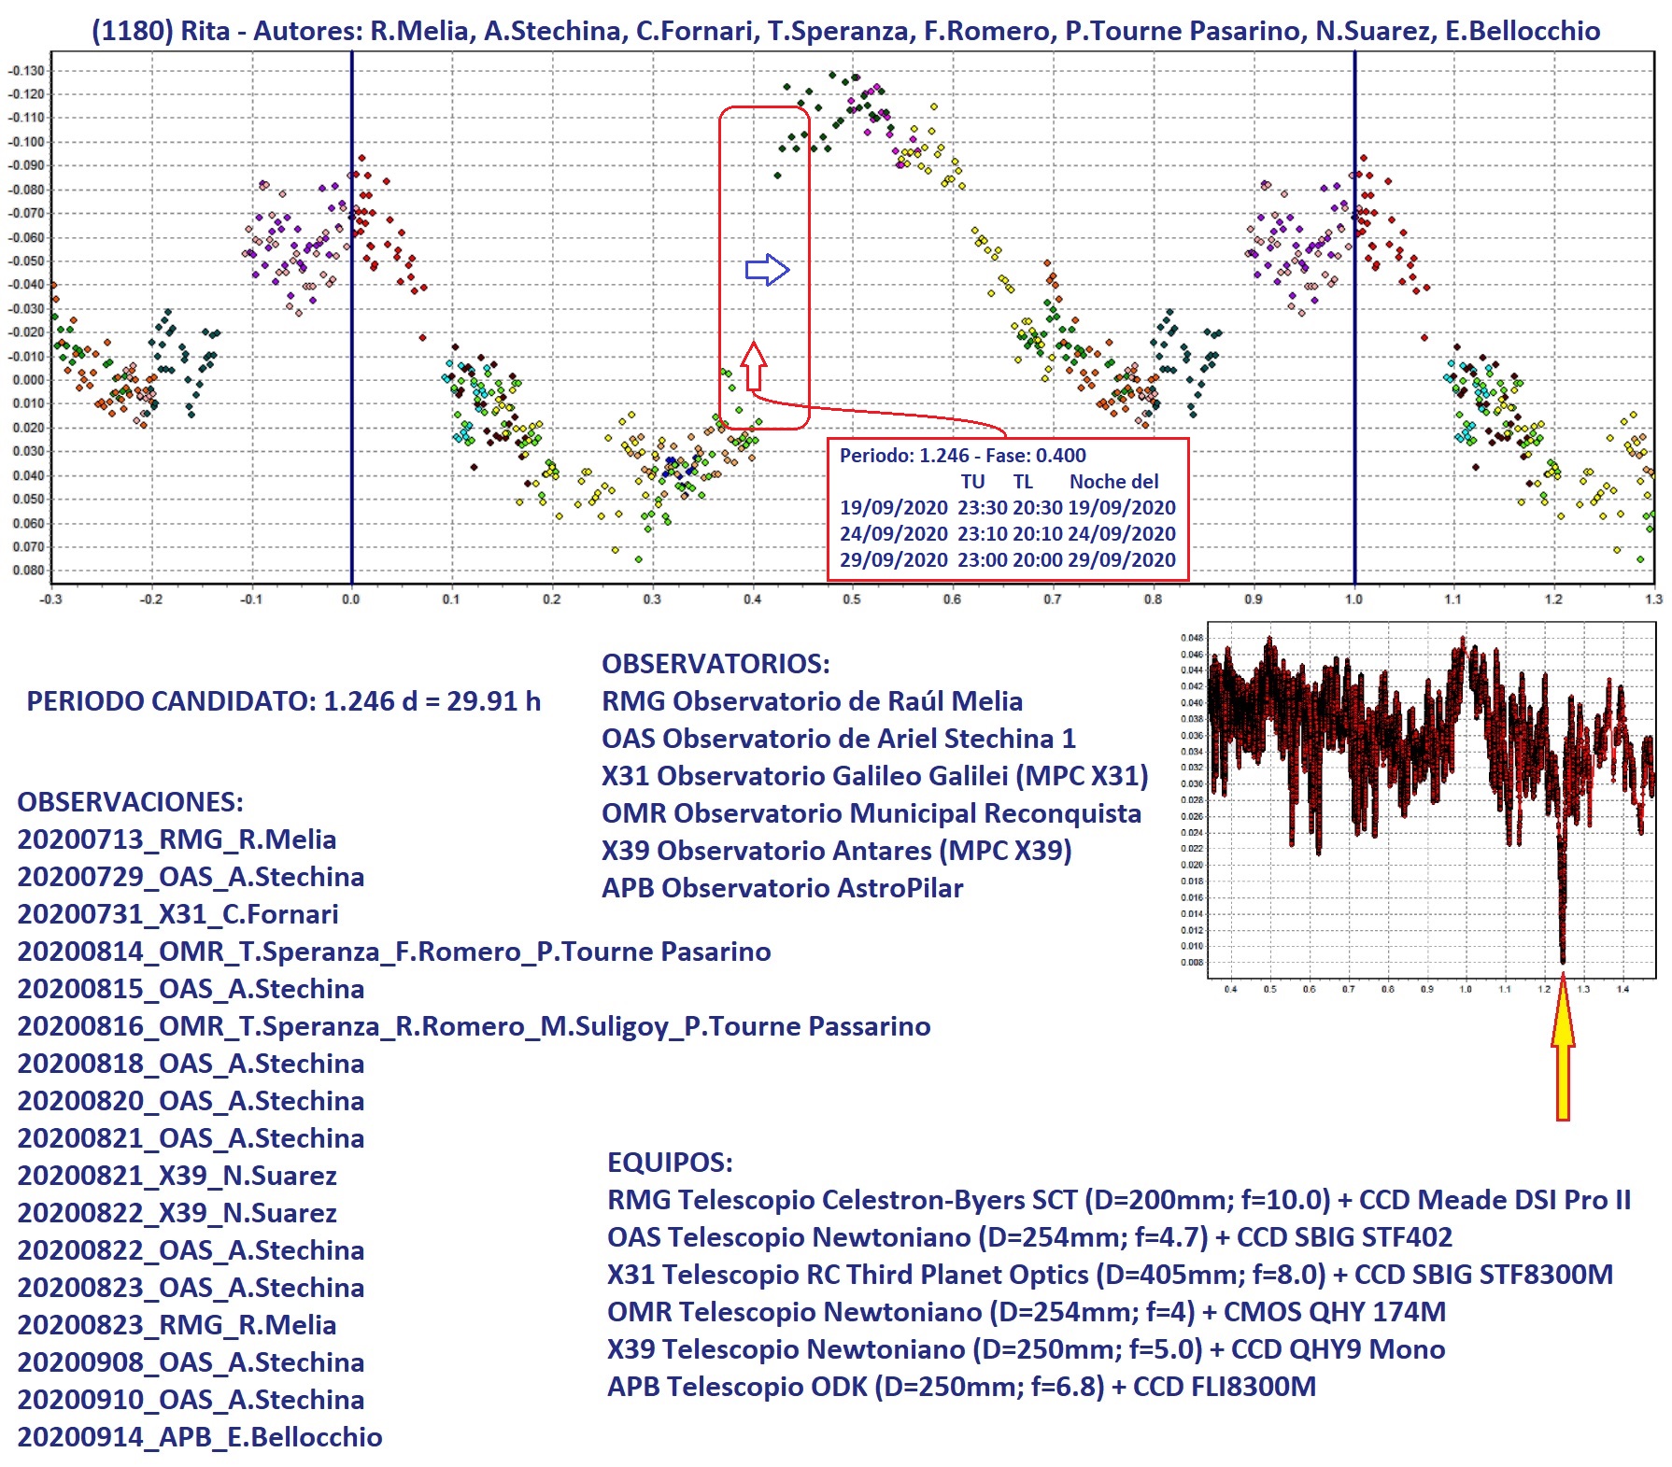Select APB Observatorio AstroPilar entry
Viewport: 1672px width, 1467px height.
point(782,888)
